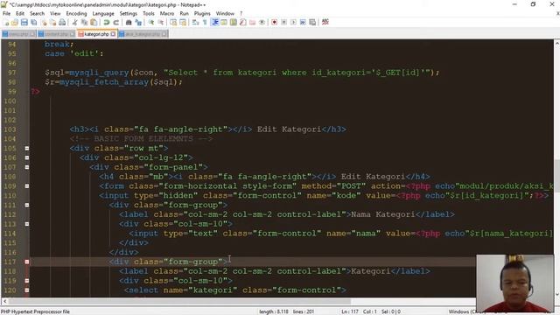
Task: Toggle the monitoring eye icon
Action: [262, 22]
